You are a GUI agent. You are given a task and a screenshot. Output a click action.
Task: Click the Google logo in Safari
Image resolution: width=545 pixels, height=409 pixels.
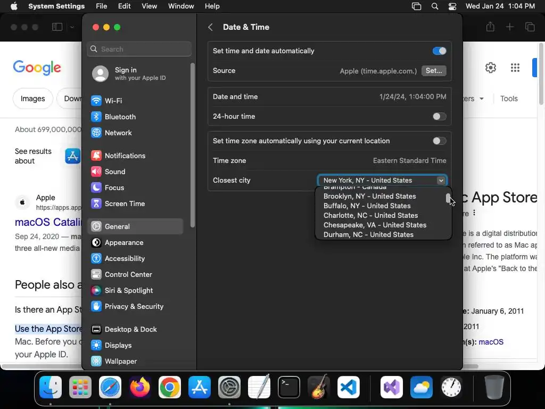(37, 68)
